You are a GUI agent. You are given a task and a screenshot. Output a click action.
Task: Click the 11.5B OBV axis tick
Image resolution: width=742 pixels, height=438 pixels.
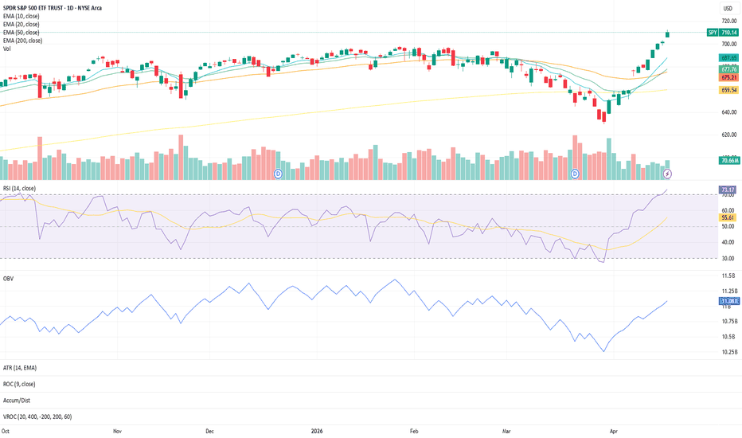[x=728, y=276]
